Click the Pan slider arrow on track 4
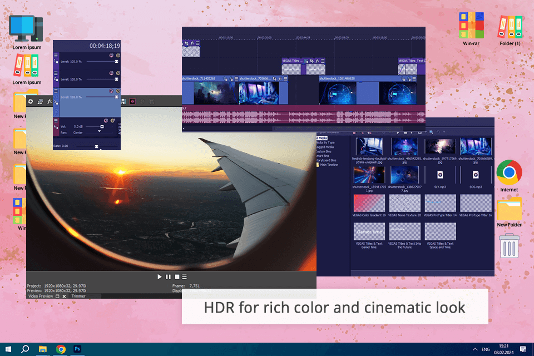This screenshot has height=356, width=534. pos(99,131)
